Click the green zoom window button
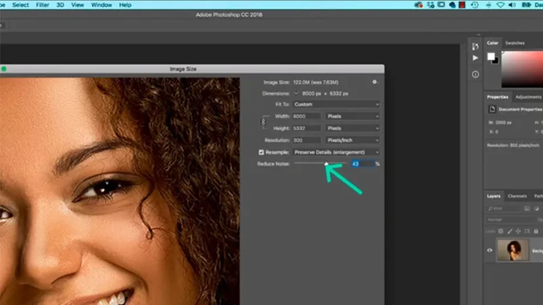Image resolution: width=543 pixels, height=305 pixels. [x=4, y=69]
